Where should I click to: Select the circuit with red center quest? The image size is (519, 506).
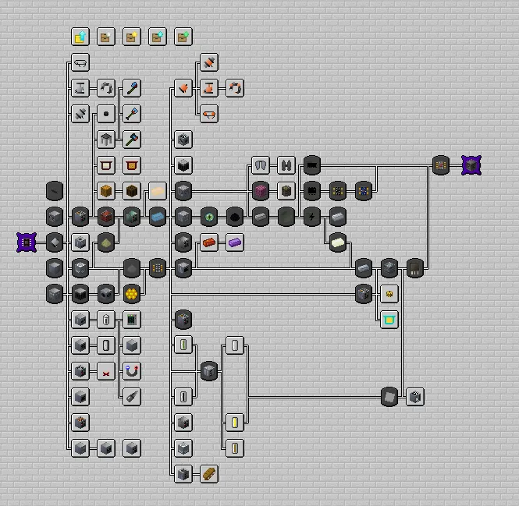pyautogui.click(x=441, y=165)
